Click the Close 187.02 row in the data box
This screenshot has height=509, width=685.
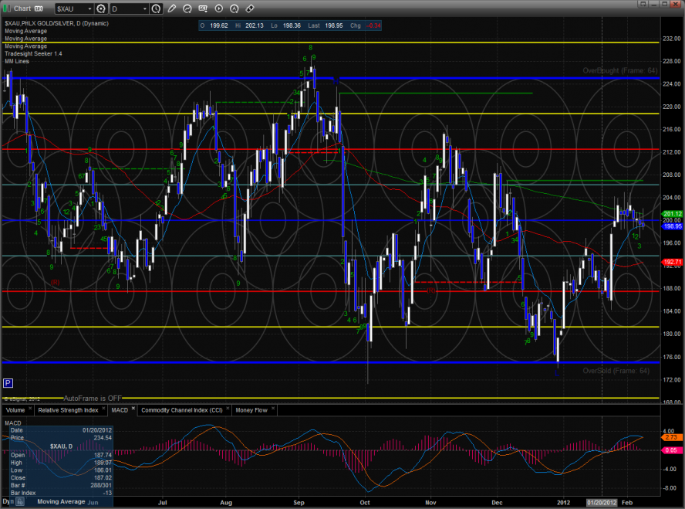61,478
